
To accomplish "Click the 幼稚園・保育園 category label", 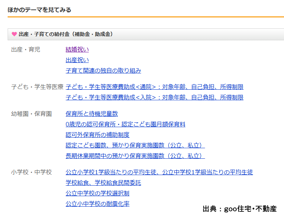I will [x=32, y=114].
